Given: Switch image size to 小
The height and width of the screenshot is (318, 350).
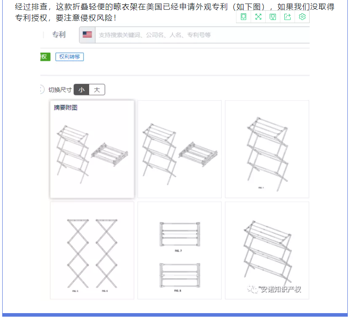Looking at the screenshot, I should [82, 90].
